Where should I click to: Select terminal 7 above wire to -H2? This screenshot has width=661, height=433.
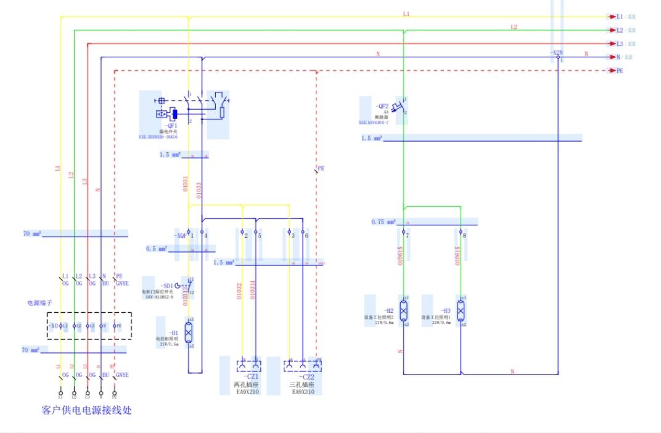point(403,232)
